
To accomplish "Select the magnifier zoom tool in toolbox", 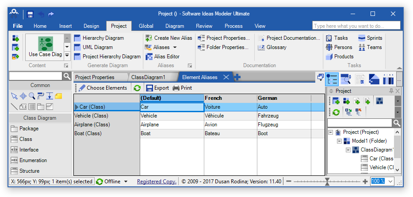I will (32, 96).
